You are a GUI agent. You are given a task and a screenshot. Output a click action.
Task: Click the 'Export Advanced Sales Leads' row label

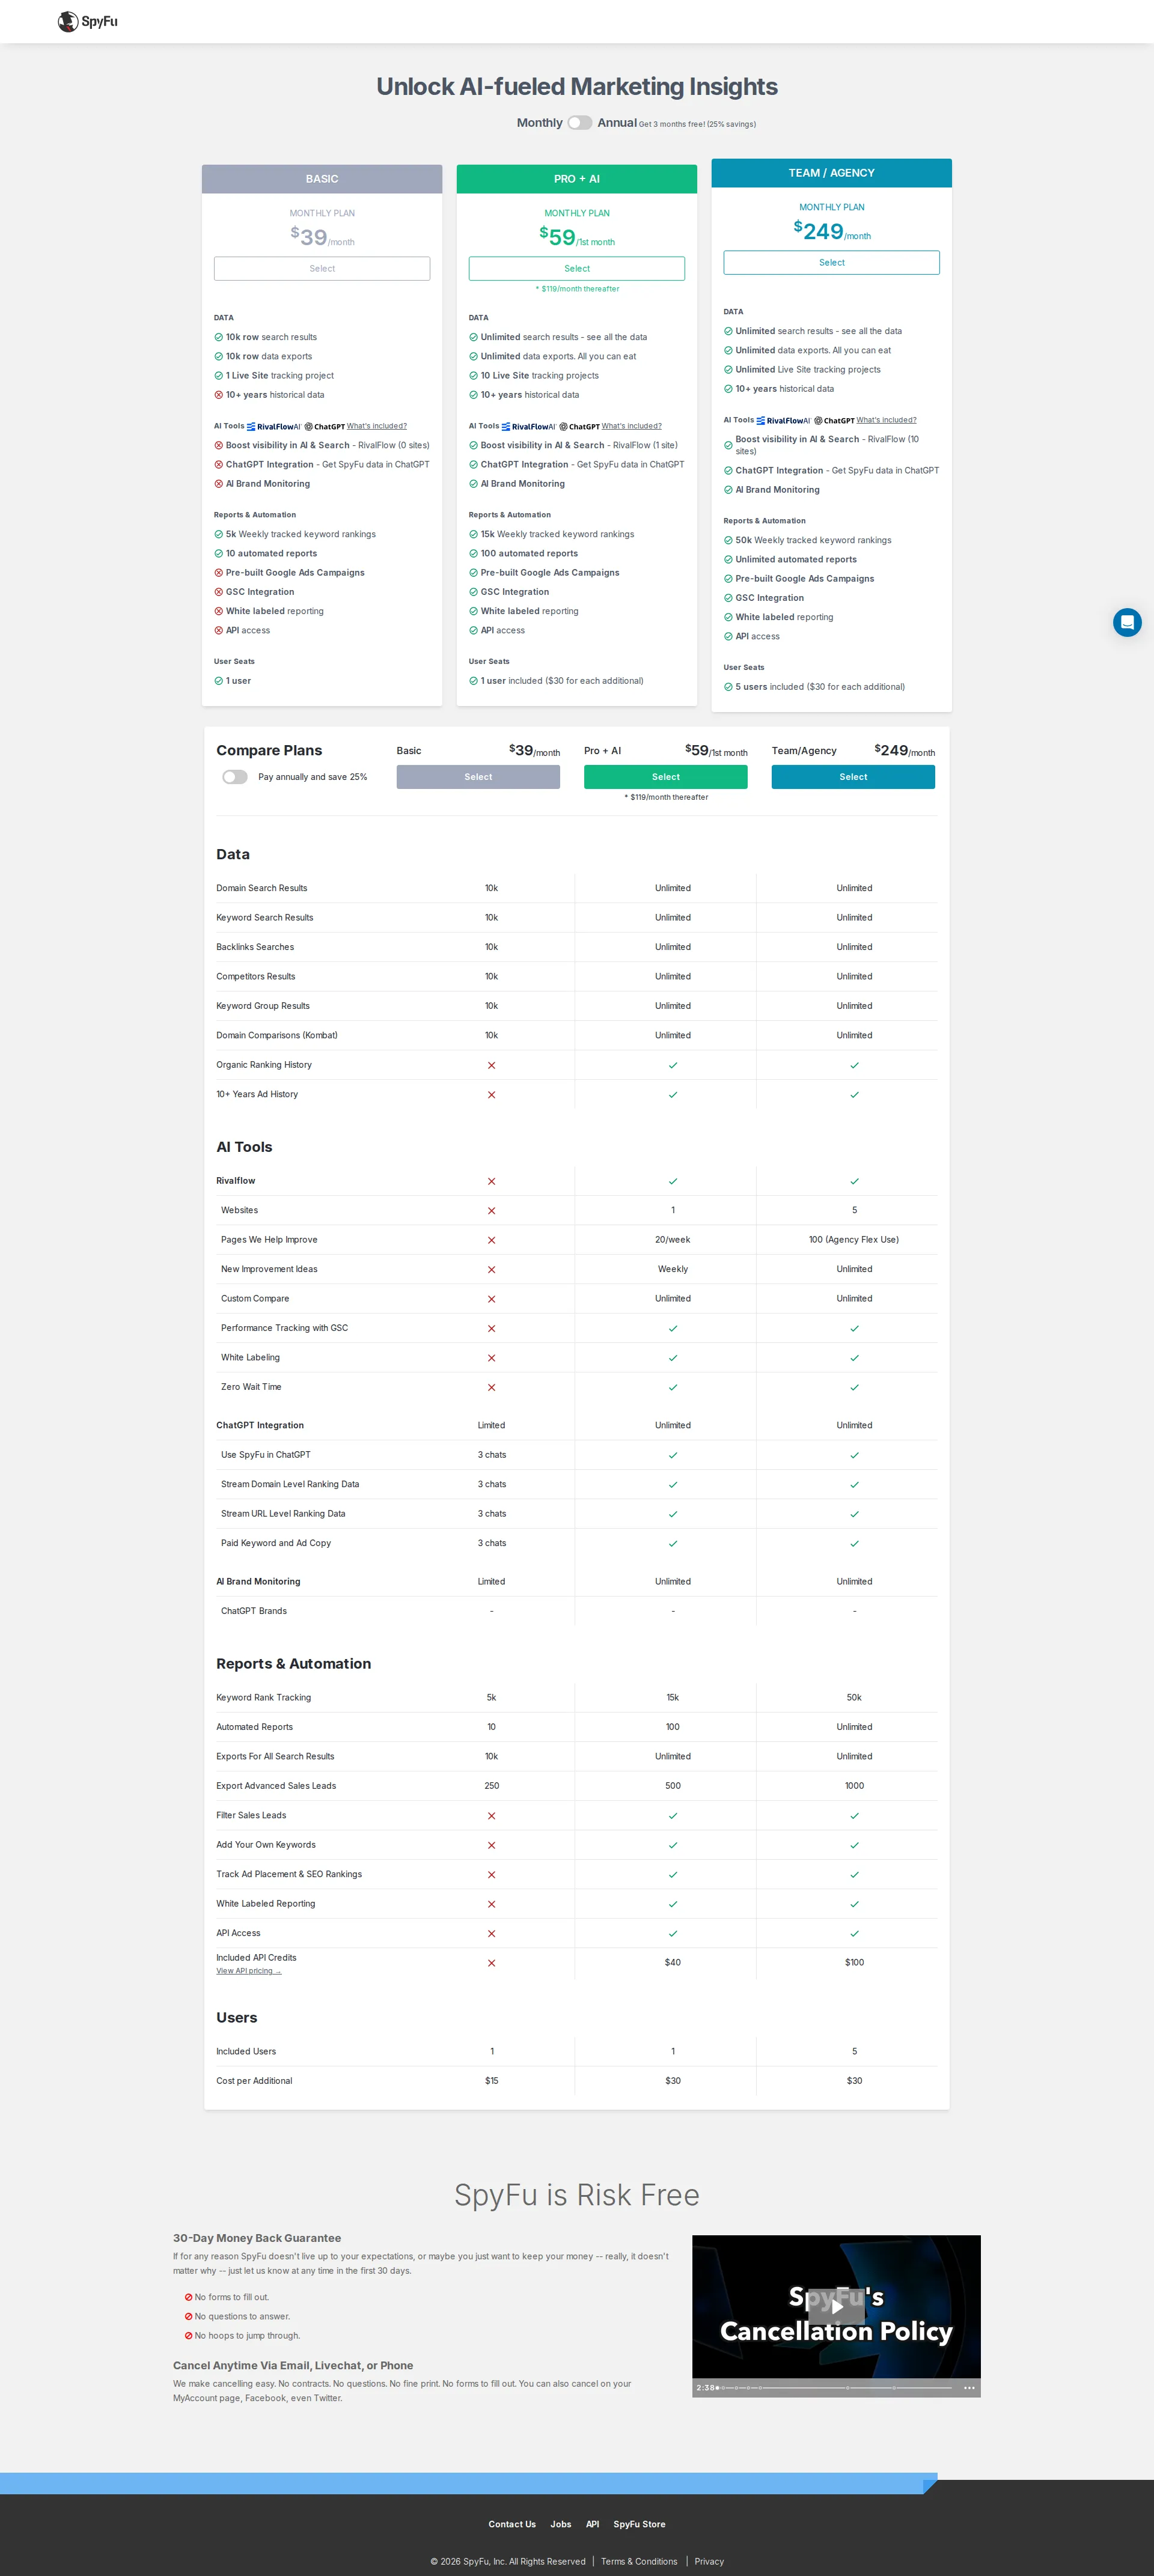tap(276, 1786)
